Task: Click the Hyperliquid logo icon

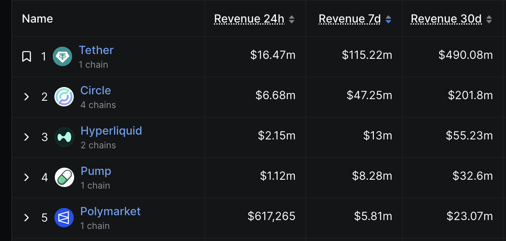Action: click(64, 137)
